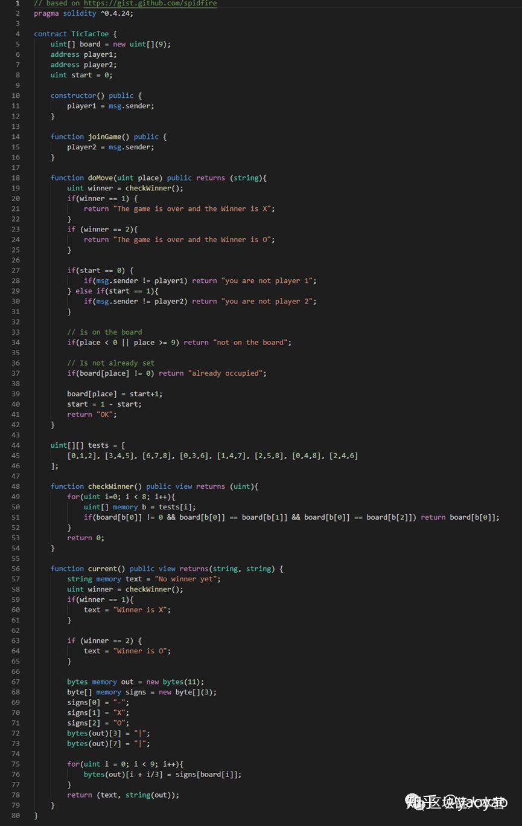522x826 pixels.
Task: Click 'uint winner = checkWinner();' inside doMove
Action: point(125,188)
